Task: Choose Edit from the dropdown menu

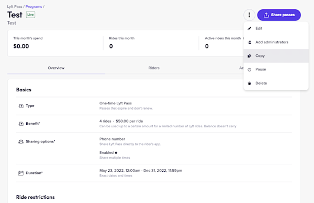Action: coord(276,28)
